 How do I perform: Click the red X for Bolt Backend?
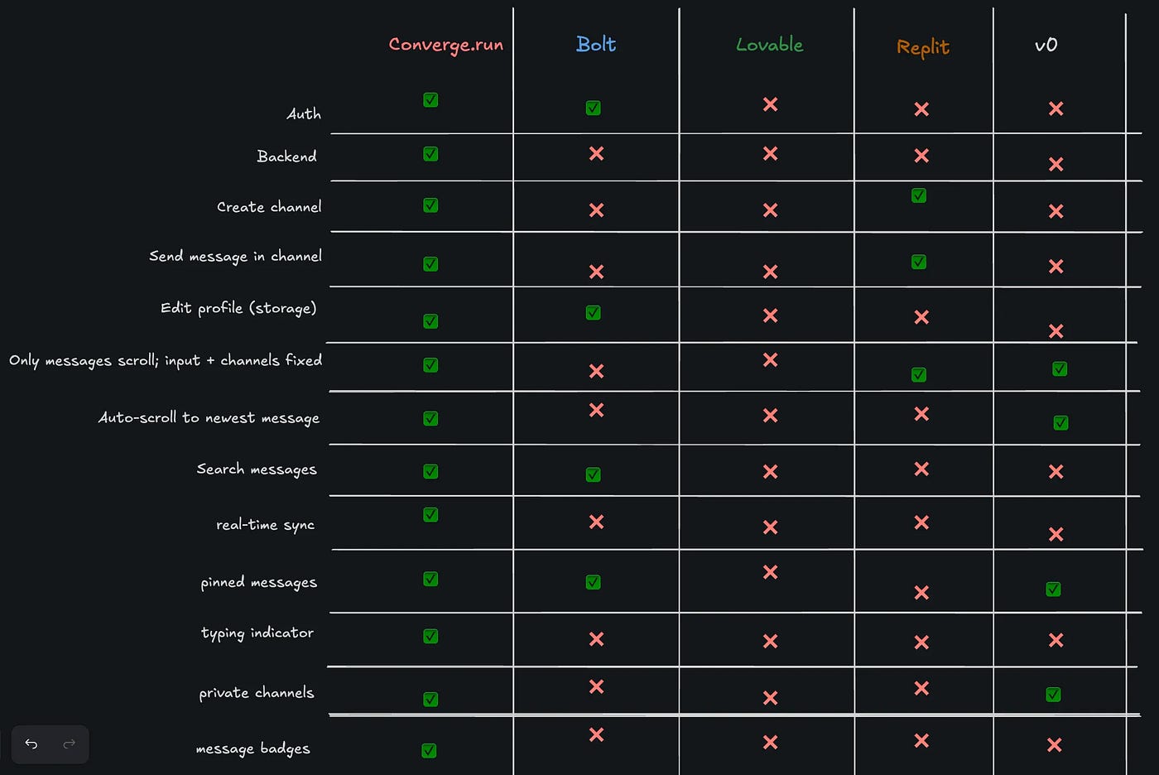[x=596, y=153]
